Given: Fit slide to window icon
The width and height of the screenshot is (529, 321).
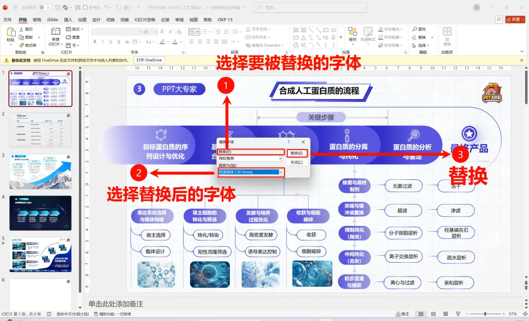Looking at the screenshot, I should (x=525, y=314).
